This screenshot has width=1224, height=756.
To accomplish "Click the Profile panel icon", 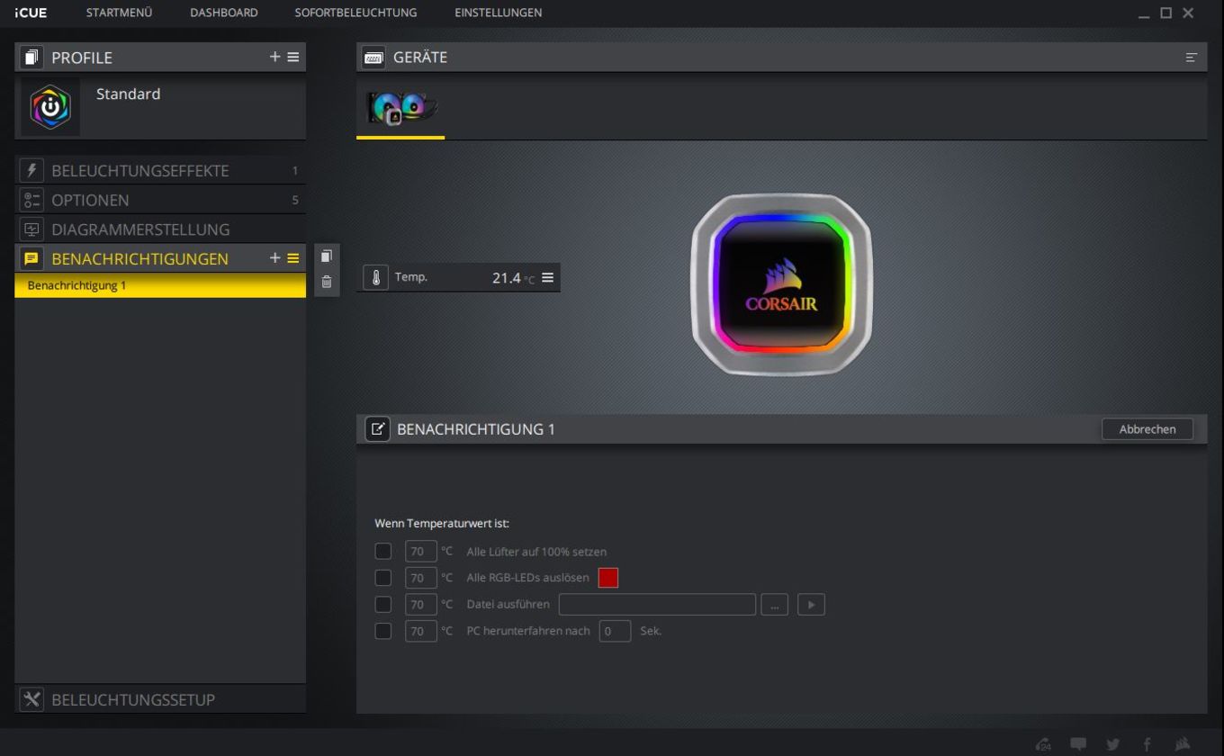I will (x=30, y=57).
